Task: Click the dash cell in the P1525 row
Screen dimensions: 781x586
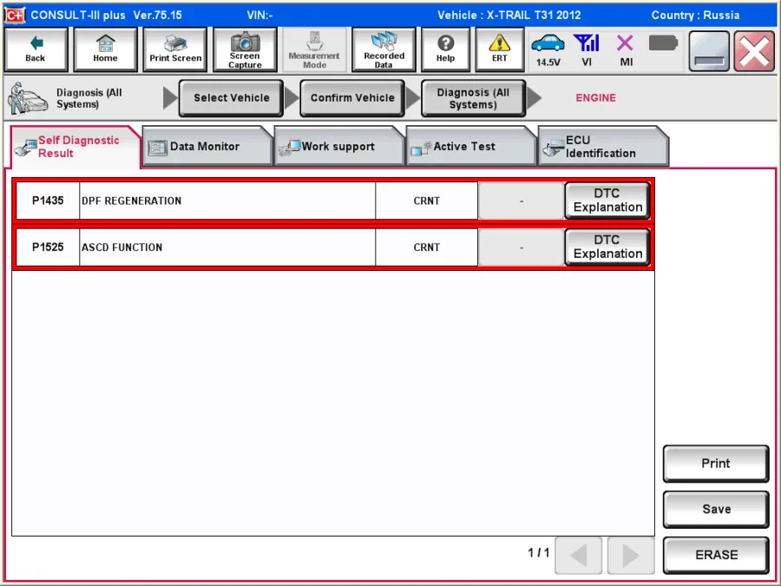Action: pos(521,247)
